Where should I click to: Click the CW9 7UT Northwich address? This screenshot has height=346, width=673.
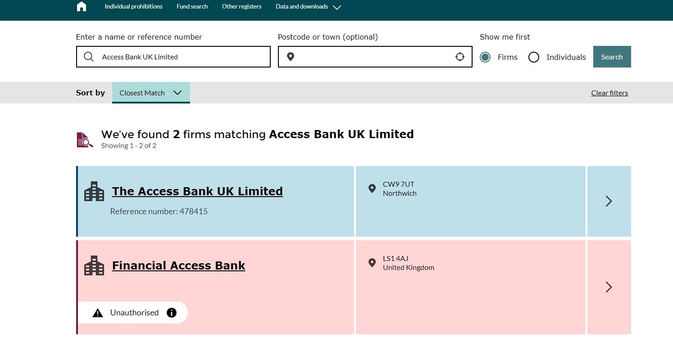pyautogui.click(x=400, y=189)
